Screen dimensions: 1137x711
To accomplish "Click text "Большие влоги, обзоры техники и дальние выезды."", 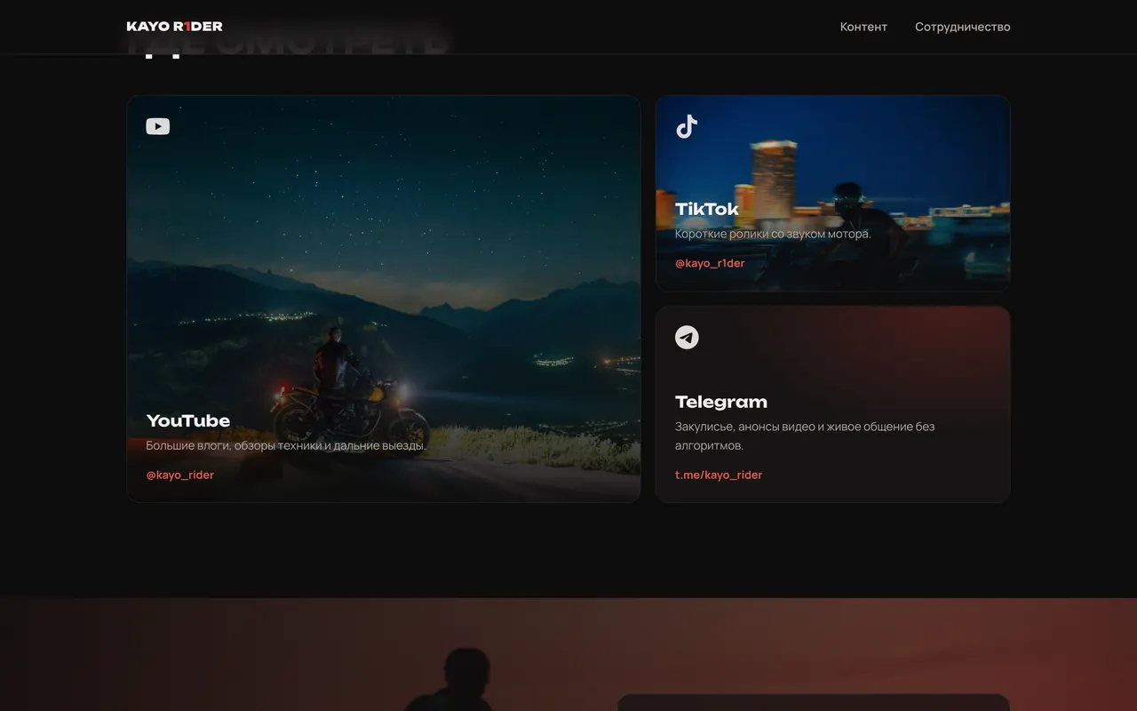I will 286,445.
